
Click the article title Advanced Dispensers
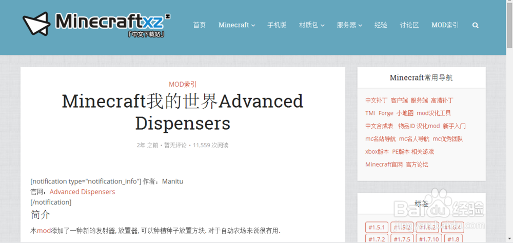pyautogui.click(x=183, y=112)
